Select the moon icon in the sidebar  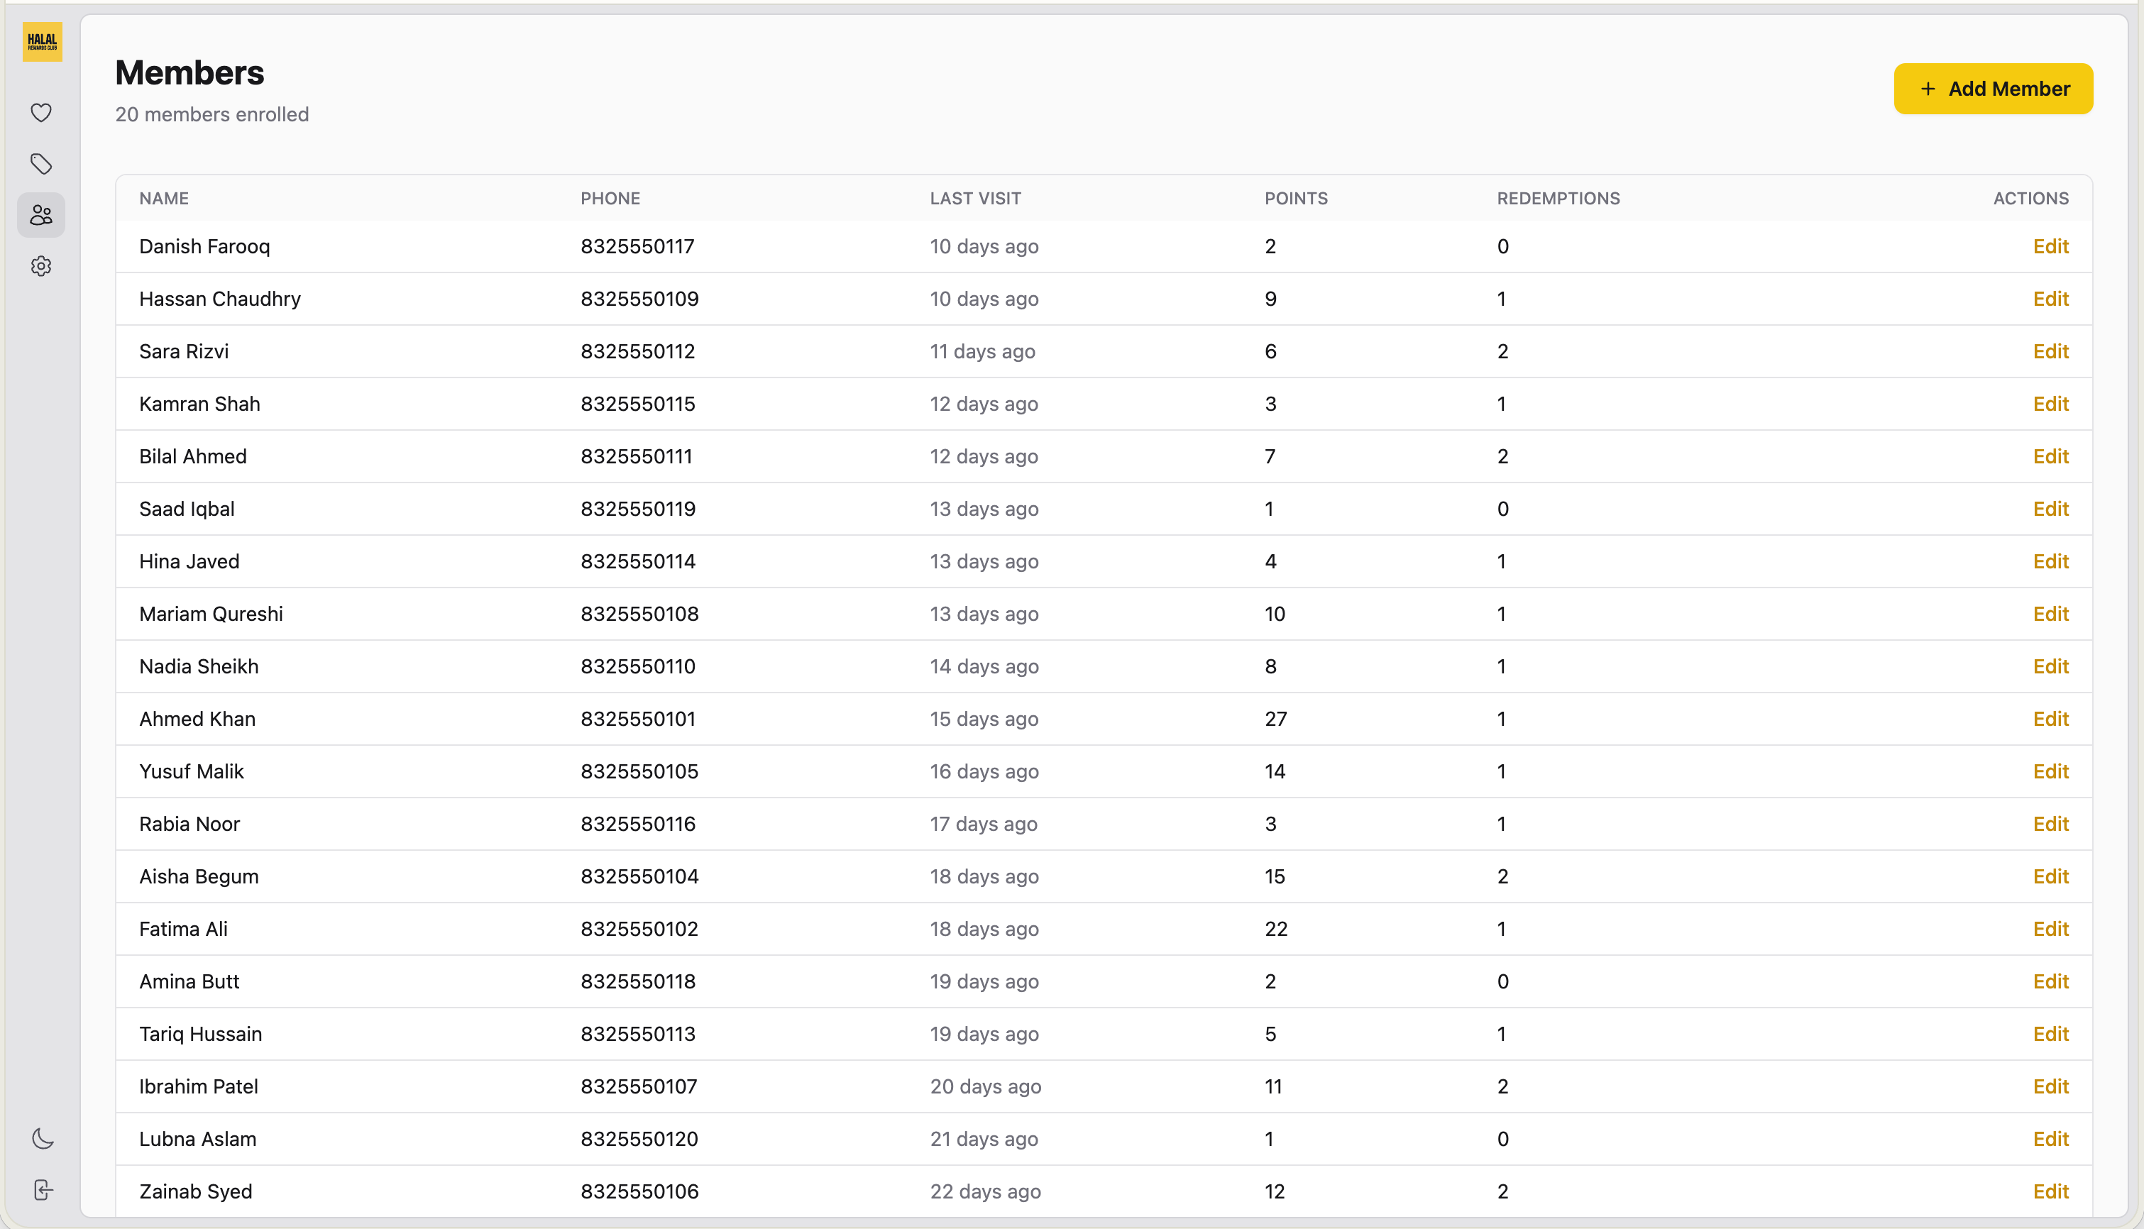click(x=41, y=1138)
